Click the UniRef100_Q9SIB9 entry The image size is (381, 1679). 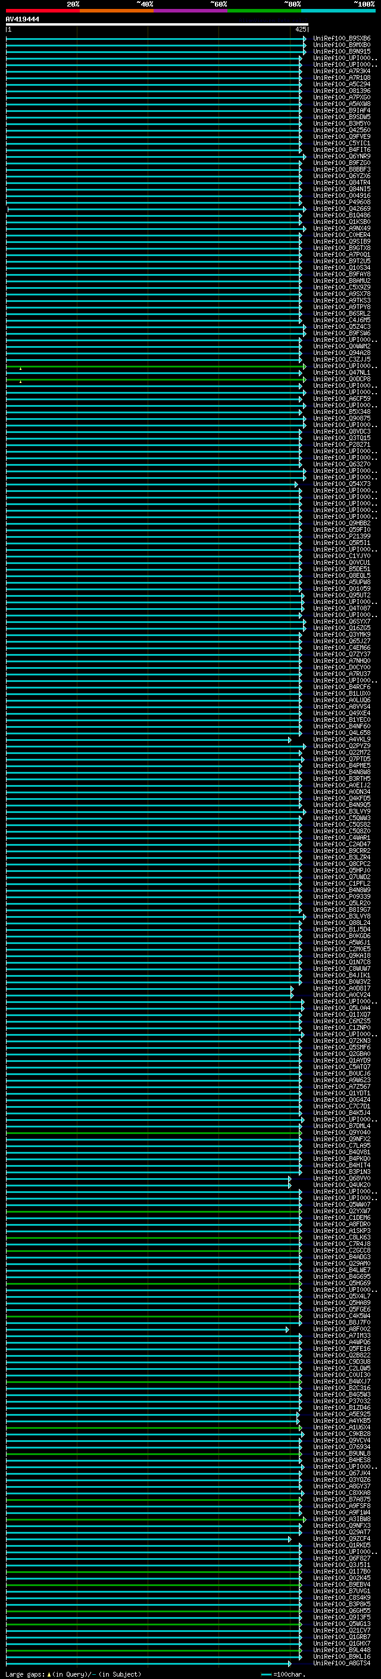(x=342, y=242)
